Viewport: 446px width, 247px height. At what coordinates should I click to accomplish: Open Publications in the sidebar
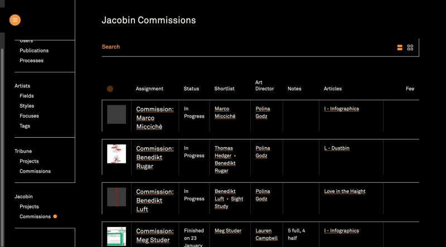click(34, 51)
